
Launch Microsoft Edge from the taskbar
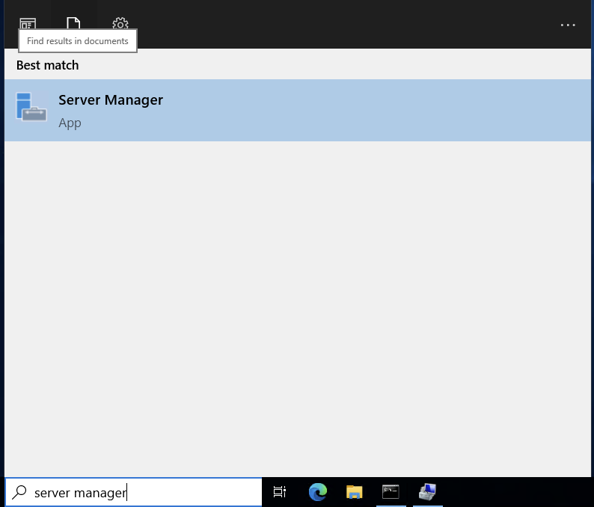(318, 492)
